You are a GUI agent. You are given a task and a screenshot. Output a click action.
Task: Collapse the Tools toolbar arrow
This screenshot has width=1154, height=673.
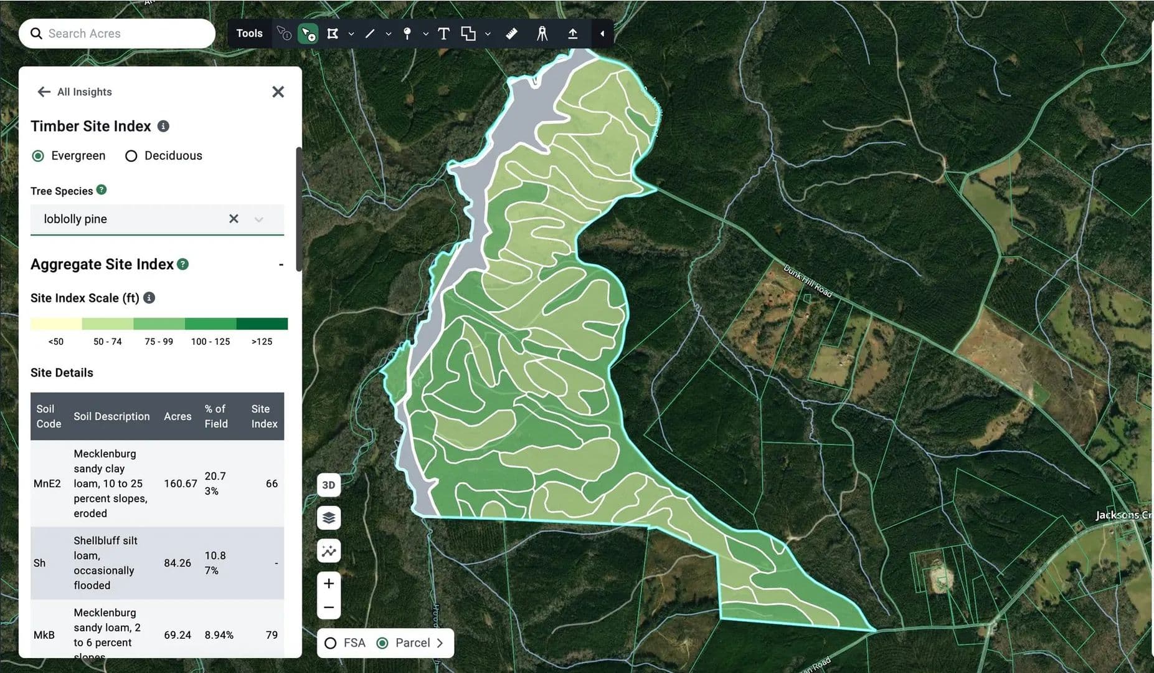click(602, 34)
